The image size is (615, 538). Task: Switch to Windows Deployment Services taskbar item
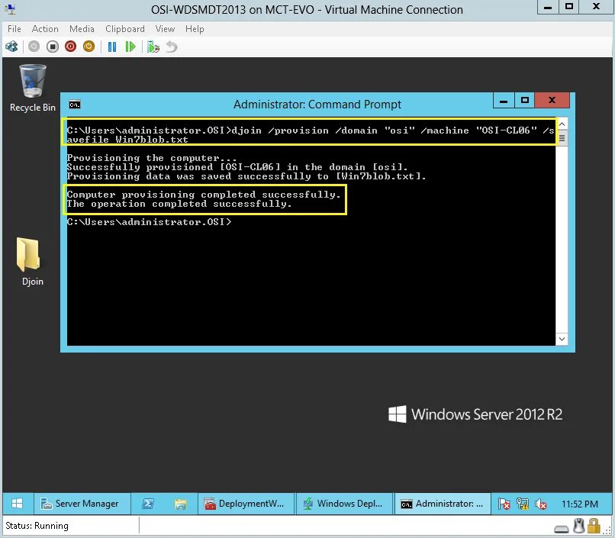(344, 504)
